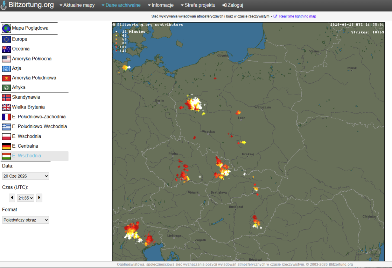This screenshot has height=268, width=392.
Task: Open the US flag Ameryka Północna icon
Action: [x=6, y=59]
